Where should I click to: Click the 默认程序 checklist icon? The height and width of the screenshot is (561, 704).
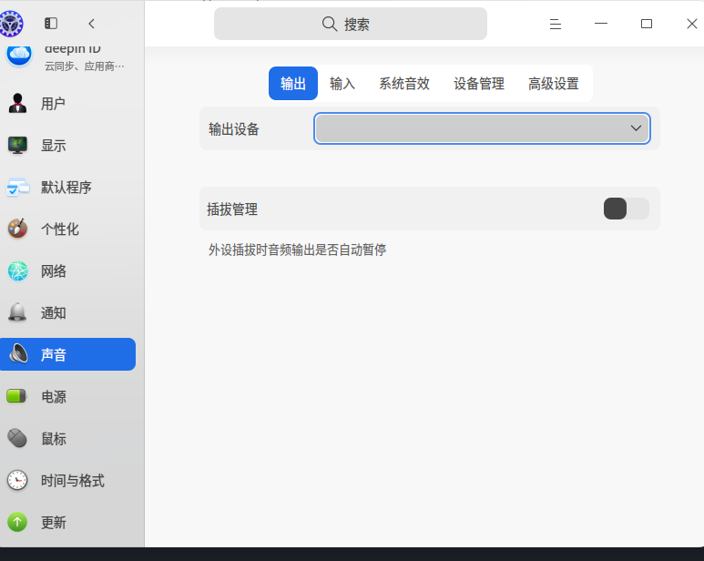point(18,187)
